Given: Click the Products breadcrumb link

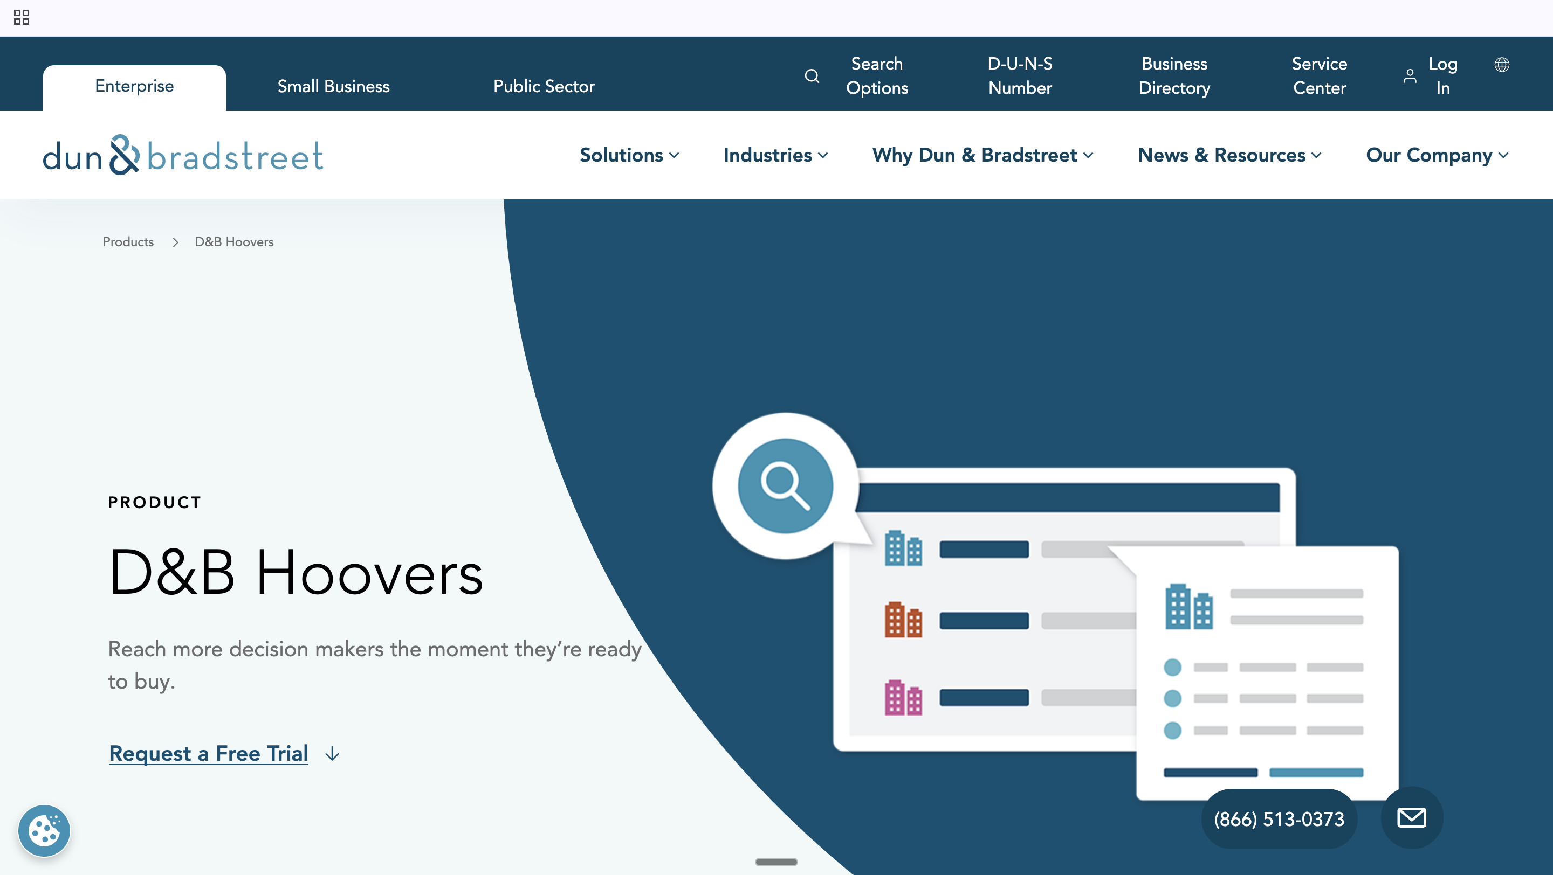Looking at the screenshot, I should pyautogui.click(x=128, y=241).
